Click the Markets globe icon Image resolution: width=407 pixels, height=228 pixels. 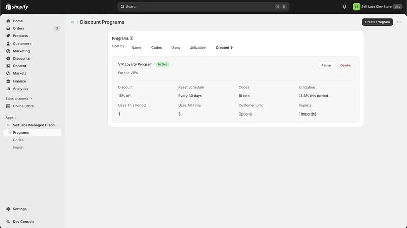[x=8, y=73]
